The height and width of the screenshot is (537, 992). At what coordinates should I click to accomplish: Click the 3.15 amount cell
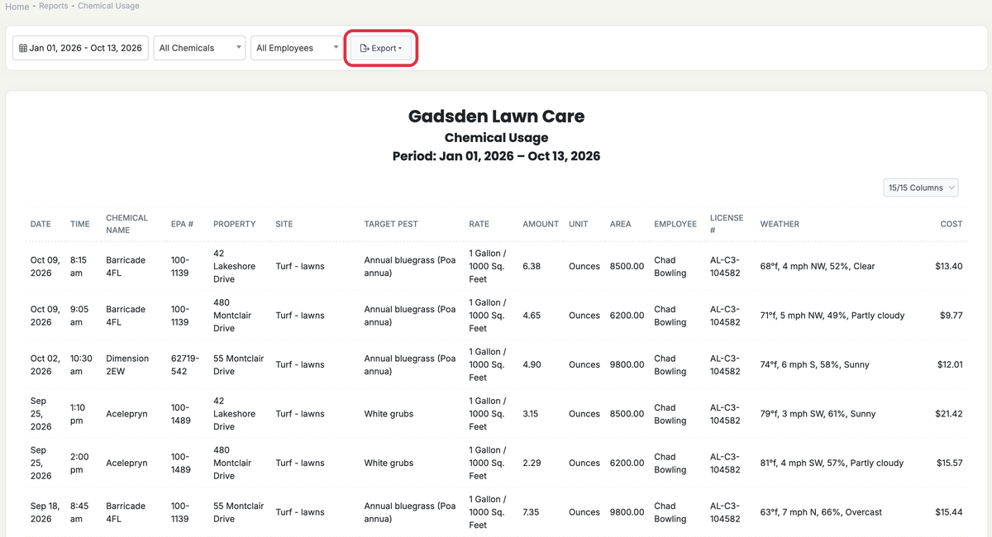(531, 414)
